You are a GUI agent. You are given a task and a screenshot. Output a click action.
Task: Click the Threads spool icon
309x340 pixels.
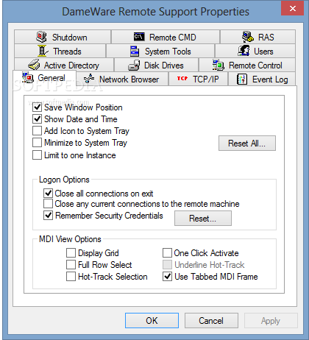(x=42, y=51)
